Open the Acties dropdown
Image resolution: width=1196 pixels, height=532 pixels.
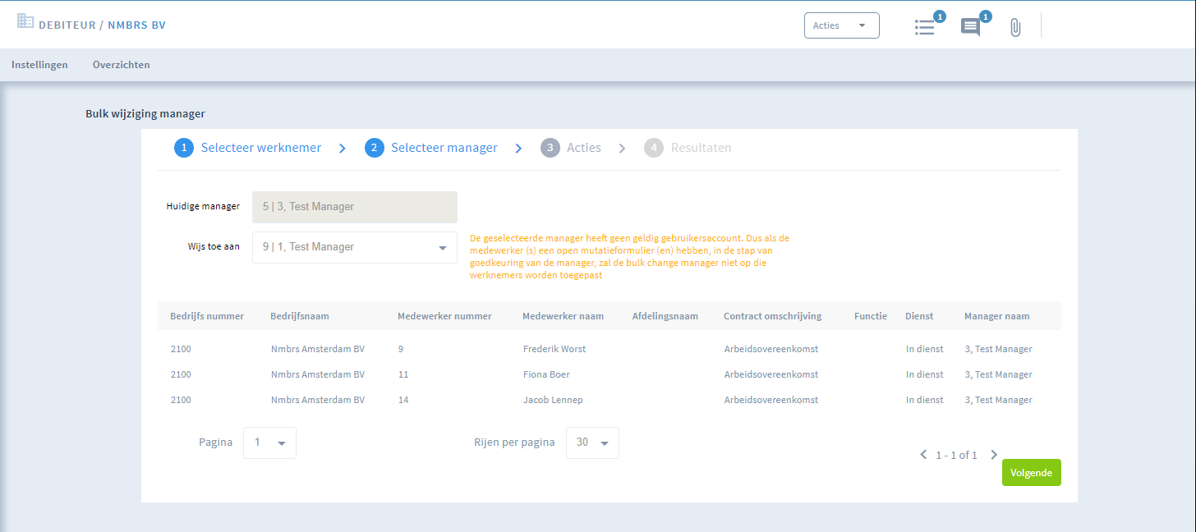[842, 25]
